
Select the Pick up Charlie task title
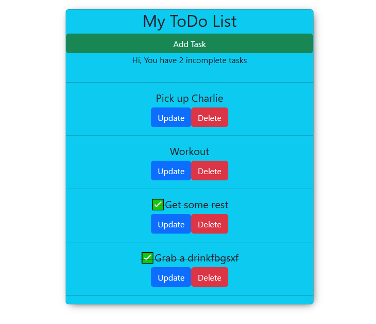[190, 98]
